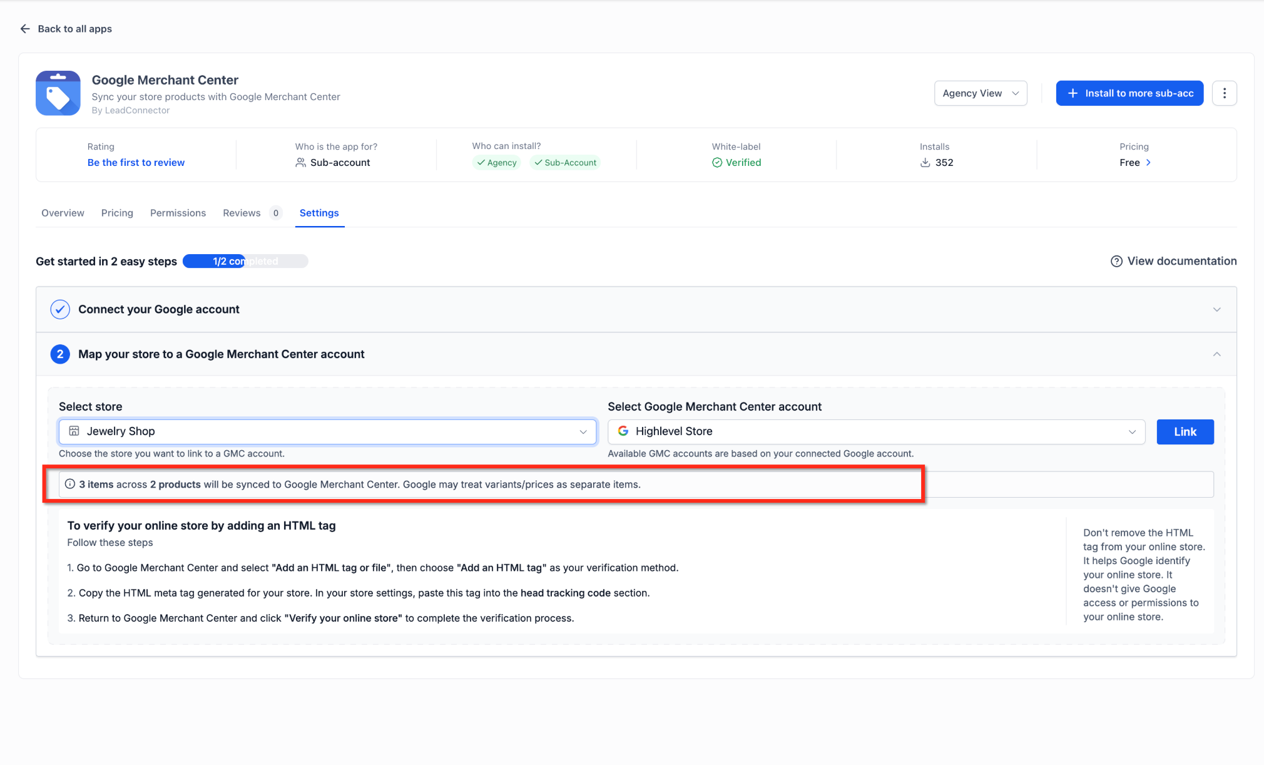Screen dimensions: 1264x765
Task: Switch to the Overview tab
Action: (63, 213)
